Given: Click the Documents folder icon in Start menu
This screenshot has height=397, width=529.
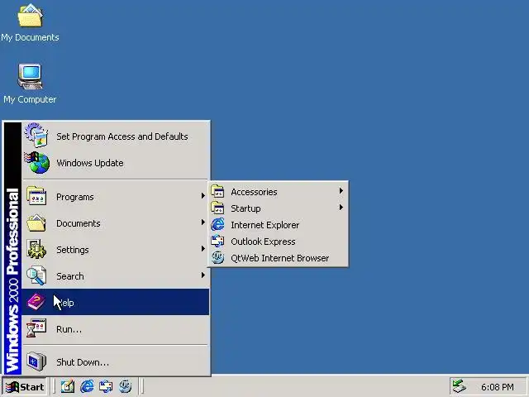Looking at the screenshot, I should (36, 222).
